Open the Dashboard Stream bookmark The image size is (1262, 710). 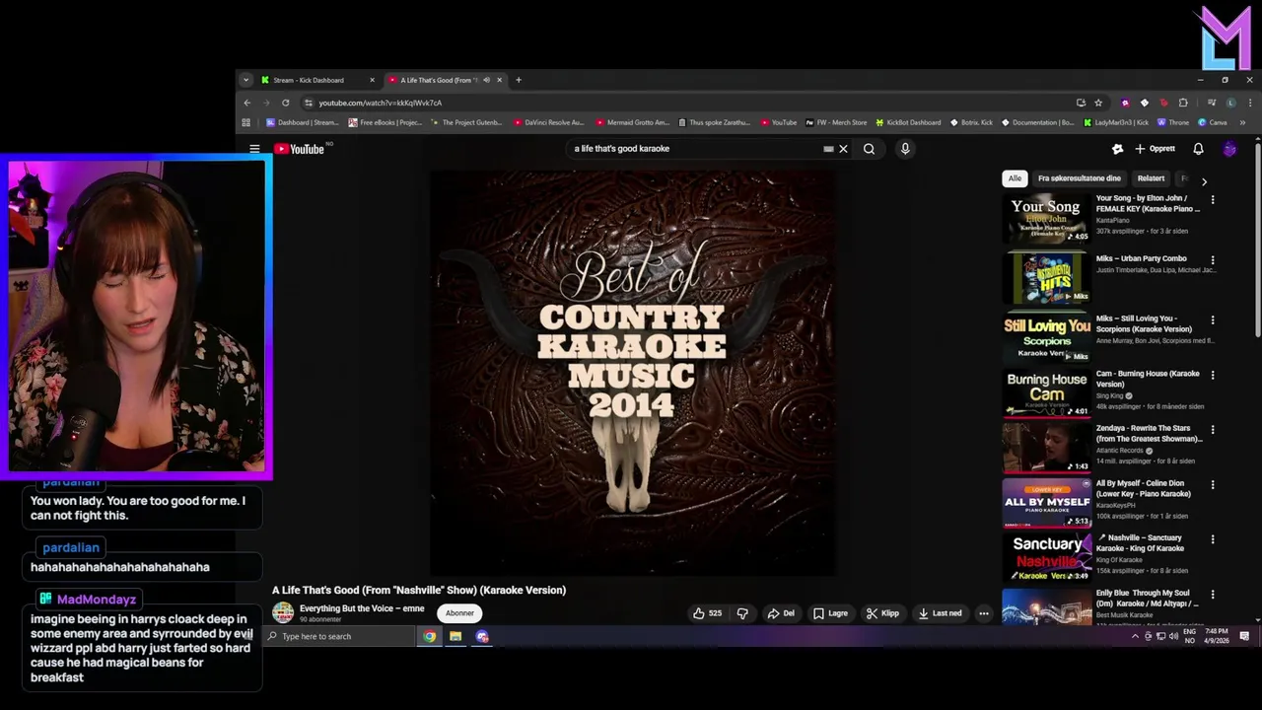303,122
